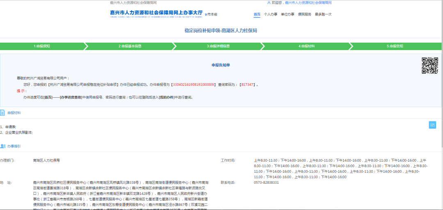Open the 首页 navigation tab
Viewport: 443px width, 210px height.
(x=257, y=14)
